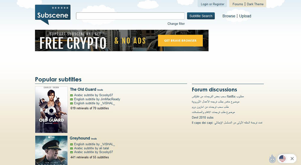
Task: Go to the Upload page
Action: pos(245,16)
